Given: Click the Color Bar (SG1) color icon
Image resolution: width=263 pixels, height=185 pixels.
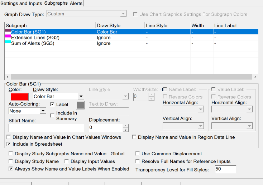Looking at the screenshot, I should tap(8, 31).
